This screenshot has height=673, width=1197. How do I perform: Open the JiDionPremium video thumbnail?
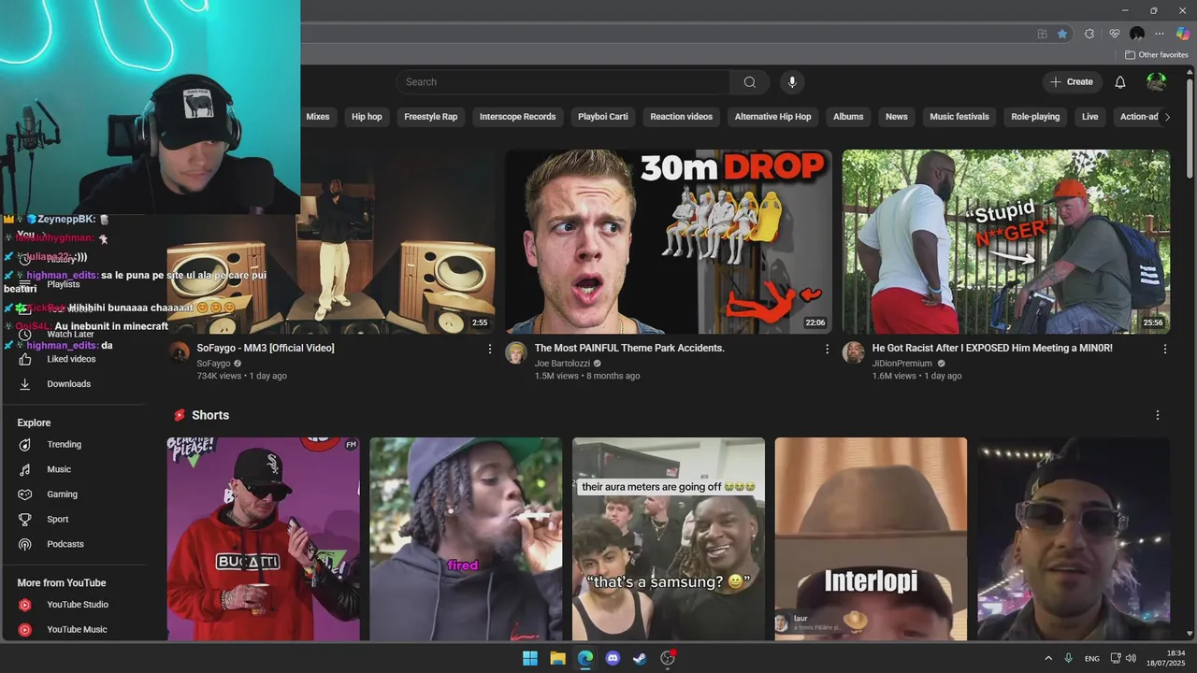(x=1006, y=241)
